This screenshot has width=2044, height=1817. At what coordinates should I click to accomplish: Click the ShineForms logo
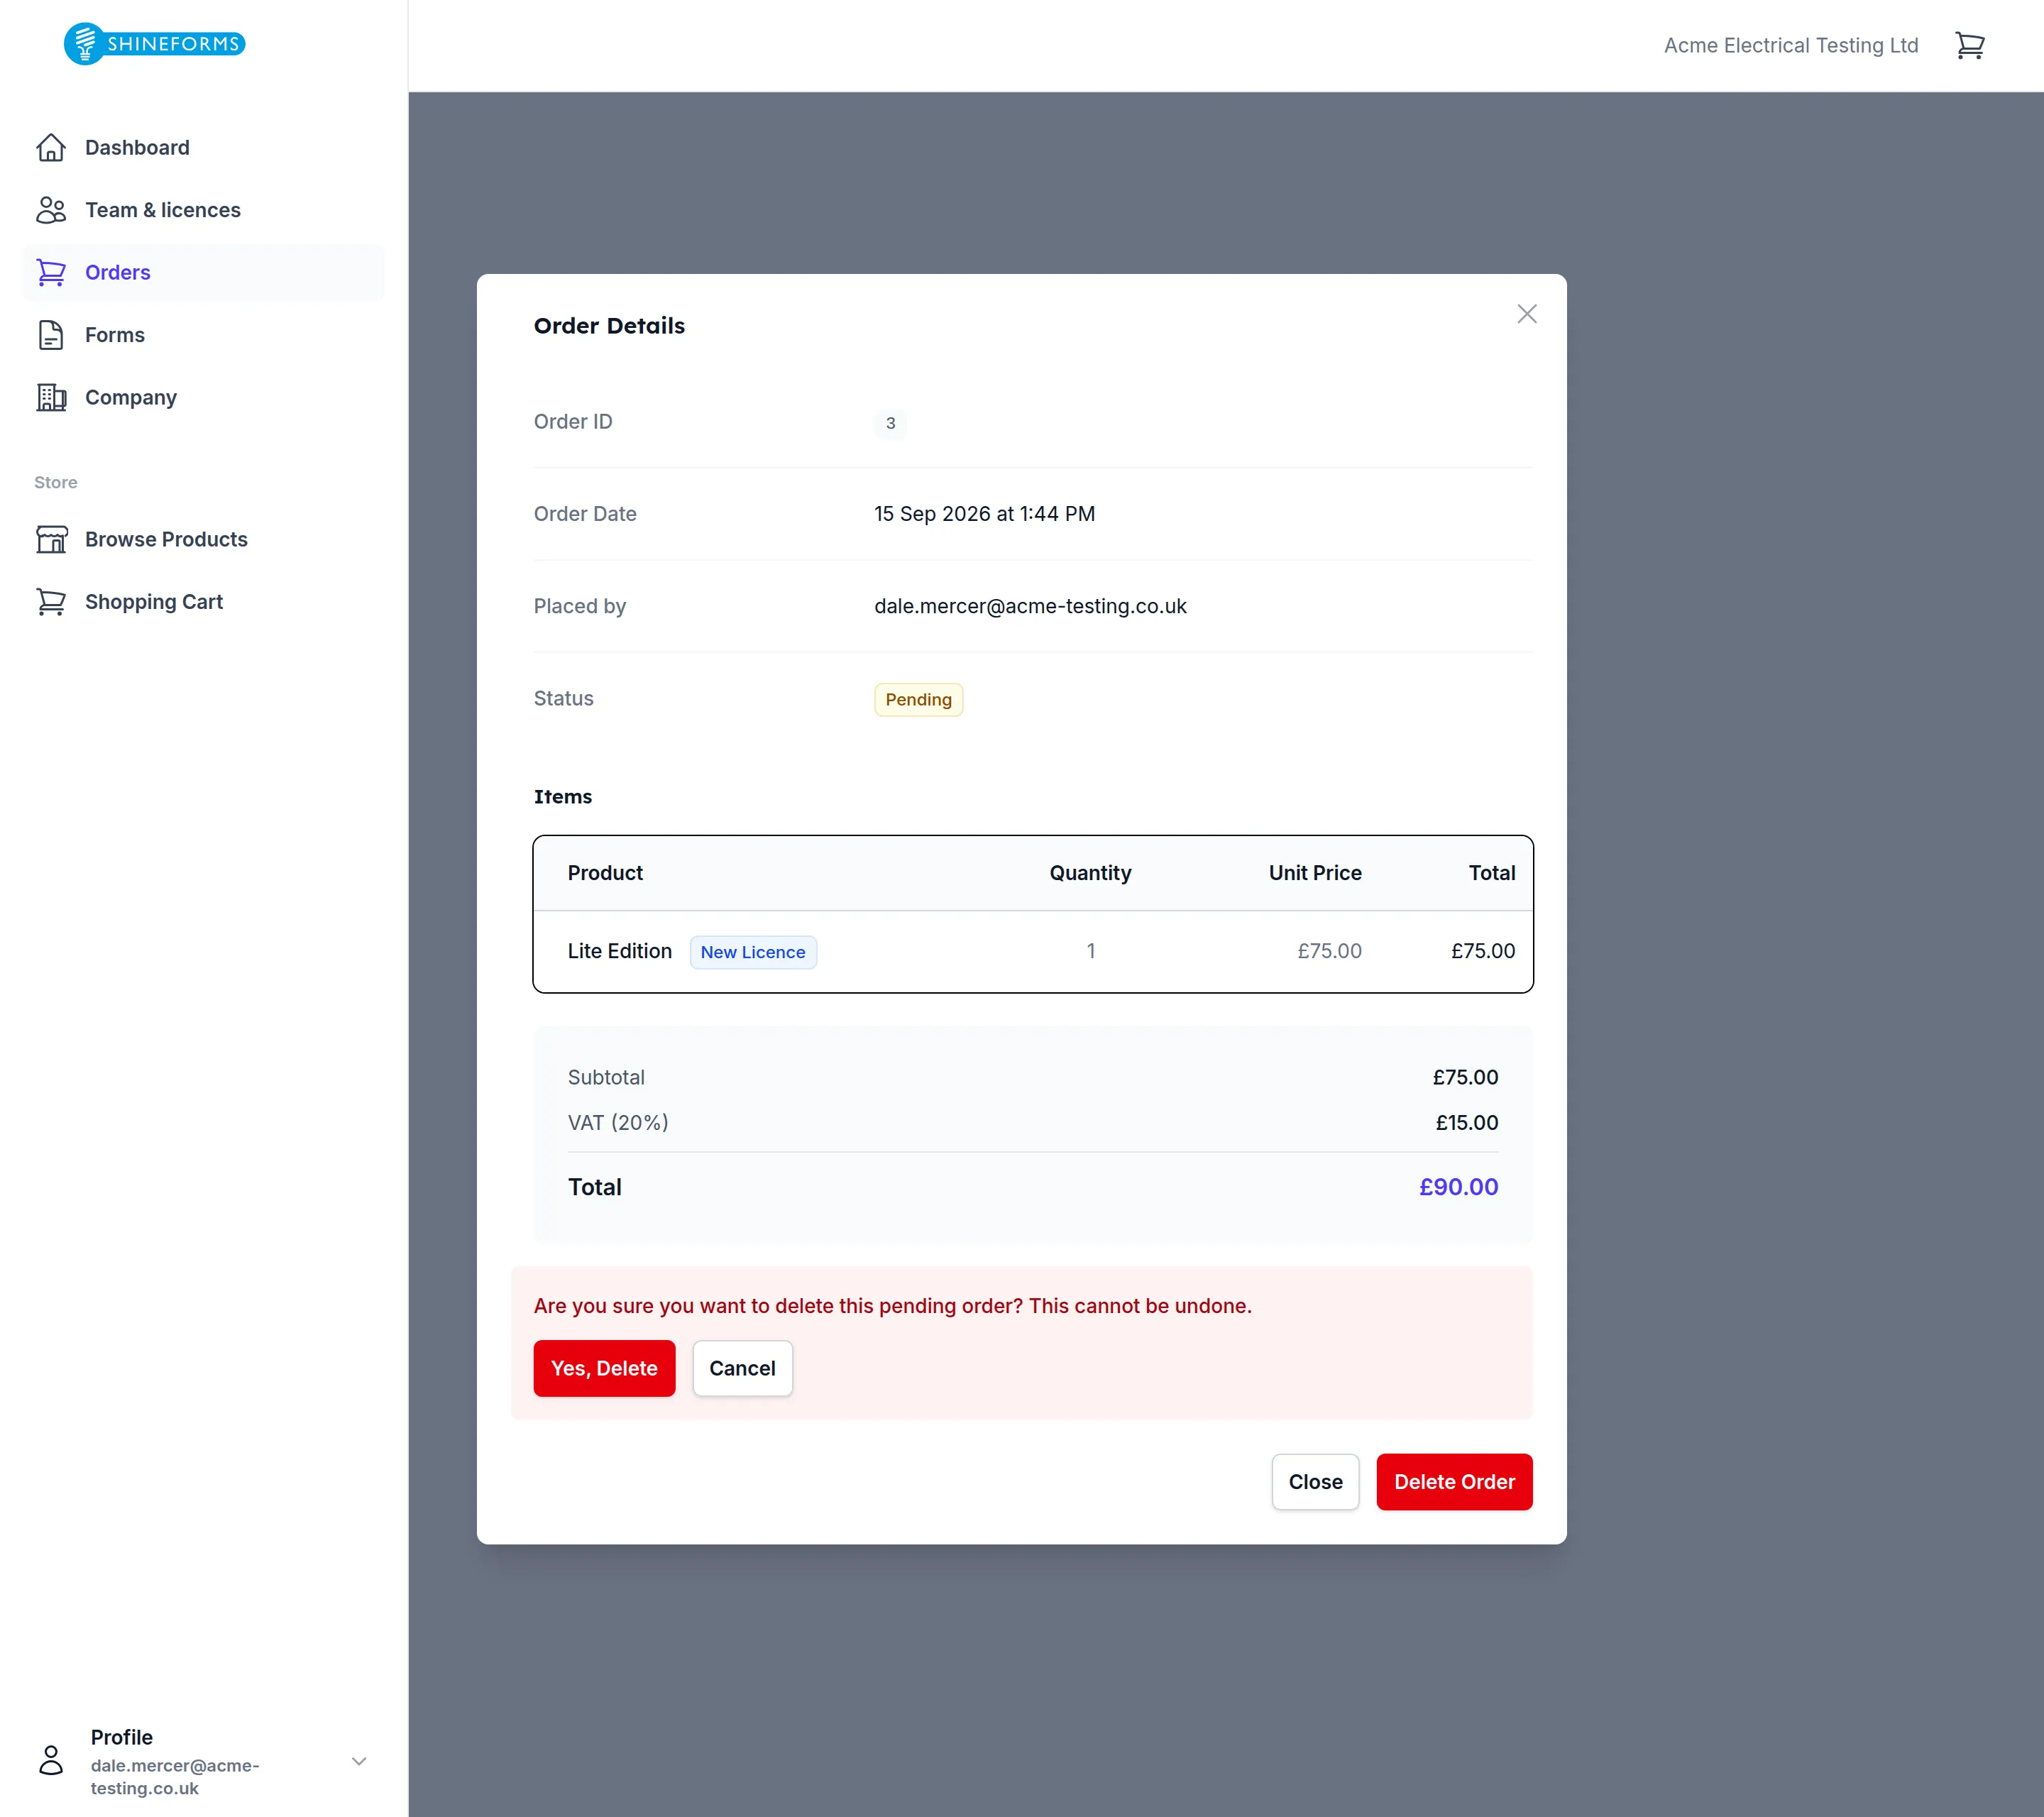coord(155,44)
